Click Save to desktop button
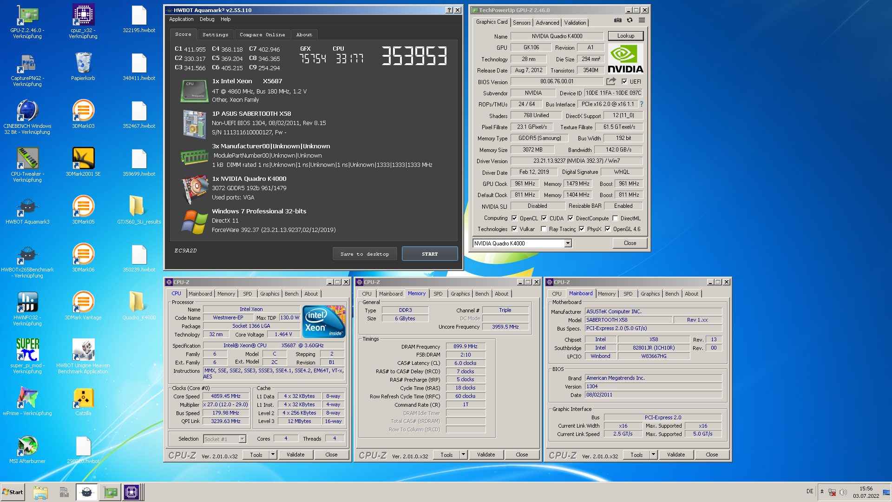The width and height of the screenshot is (892, 502). pos(365,254)
